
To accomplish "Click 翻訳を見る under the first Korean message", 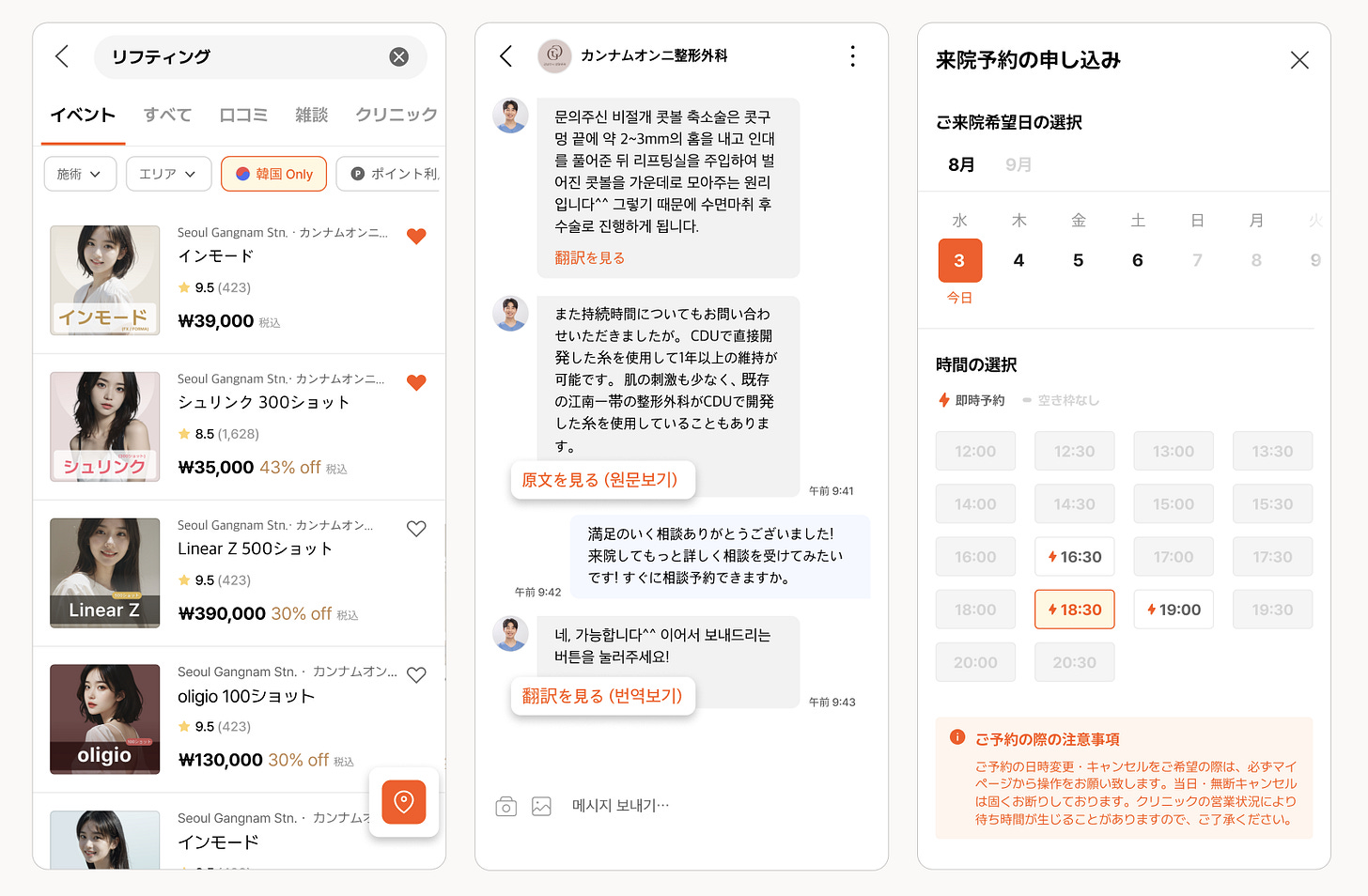I will pyautogui.click(x=589, y=257).
